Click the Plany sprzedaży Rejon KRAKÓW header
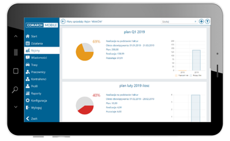Screen dimensions: 230x141 point(85,22)
